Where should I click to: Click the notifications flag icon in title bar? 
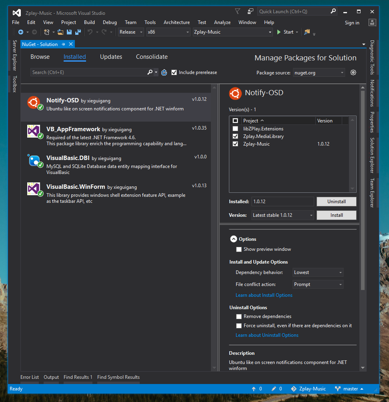click(237, 11)
